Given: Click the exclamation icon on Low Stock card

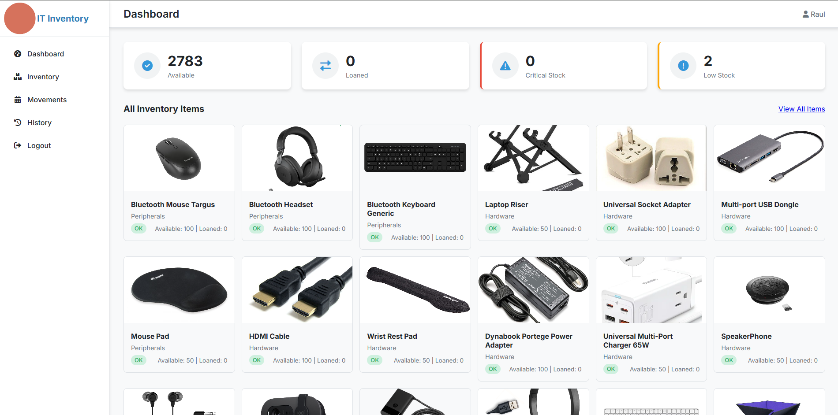Looking at the screenshot, I should (x=683, y=66).
